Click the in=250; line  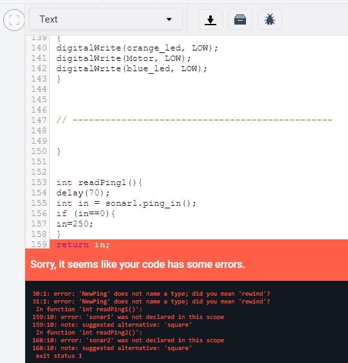click(75, 224)
